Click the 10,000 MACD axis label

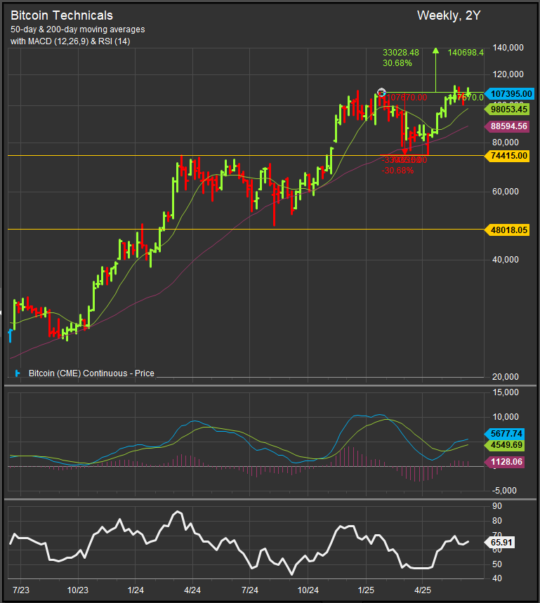click(506, 417)
